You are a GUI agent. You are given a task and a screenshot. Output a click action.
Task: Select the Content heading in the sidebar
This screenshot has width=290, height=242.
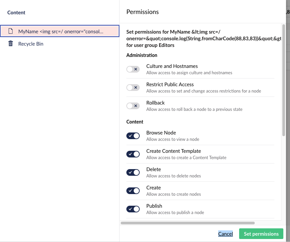[16, 12]
